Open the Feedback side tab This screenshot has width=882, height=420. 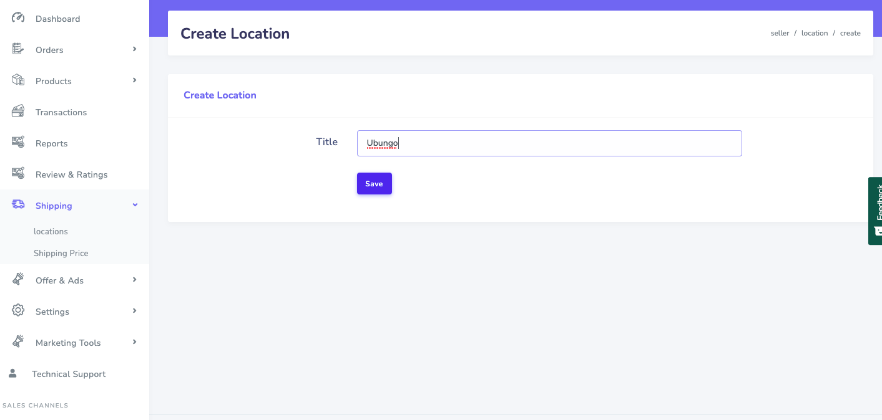(x=875, y=211)
